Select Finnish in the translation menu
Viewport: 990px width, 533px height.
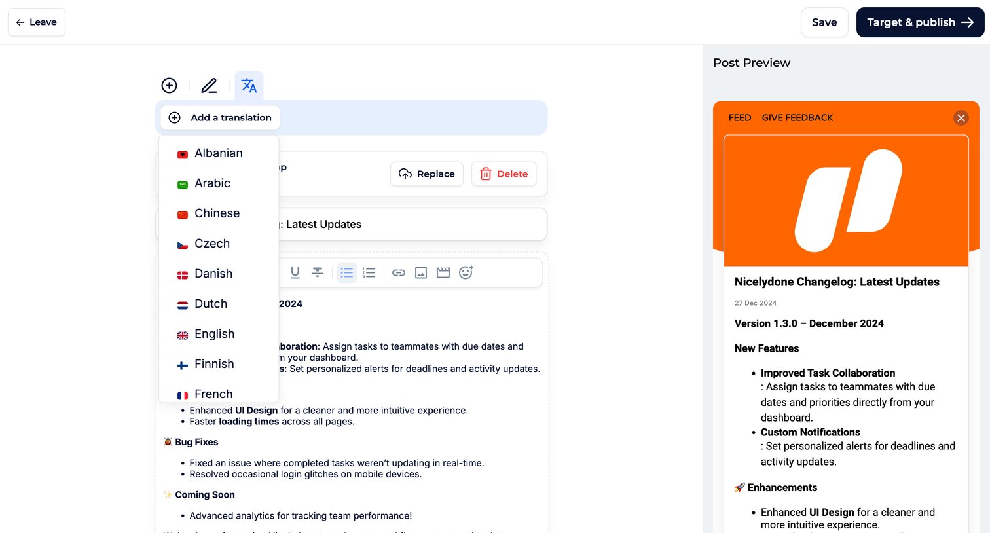click(219, 364)
